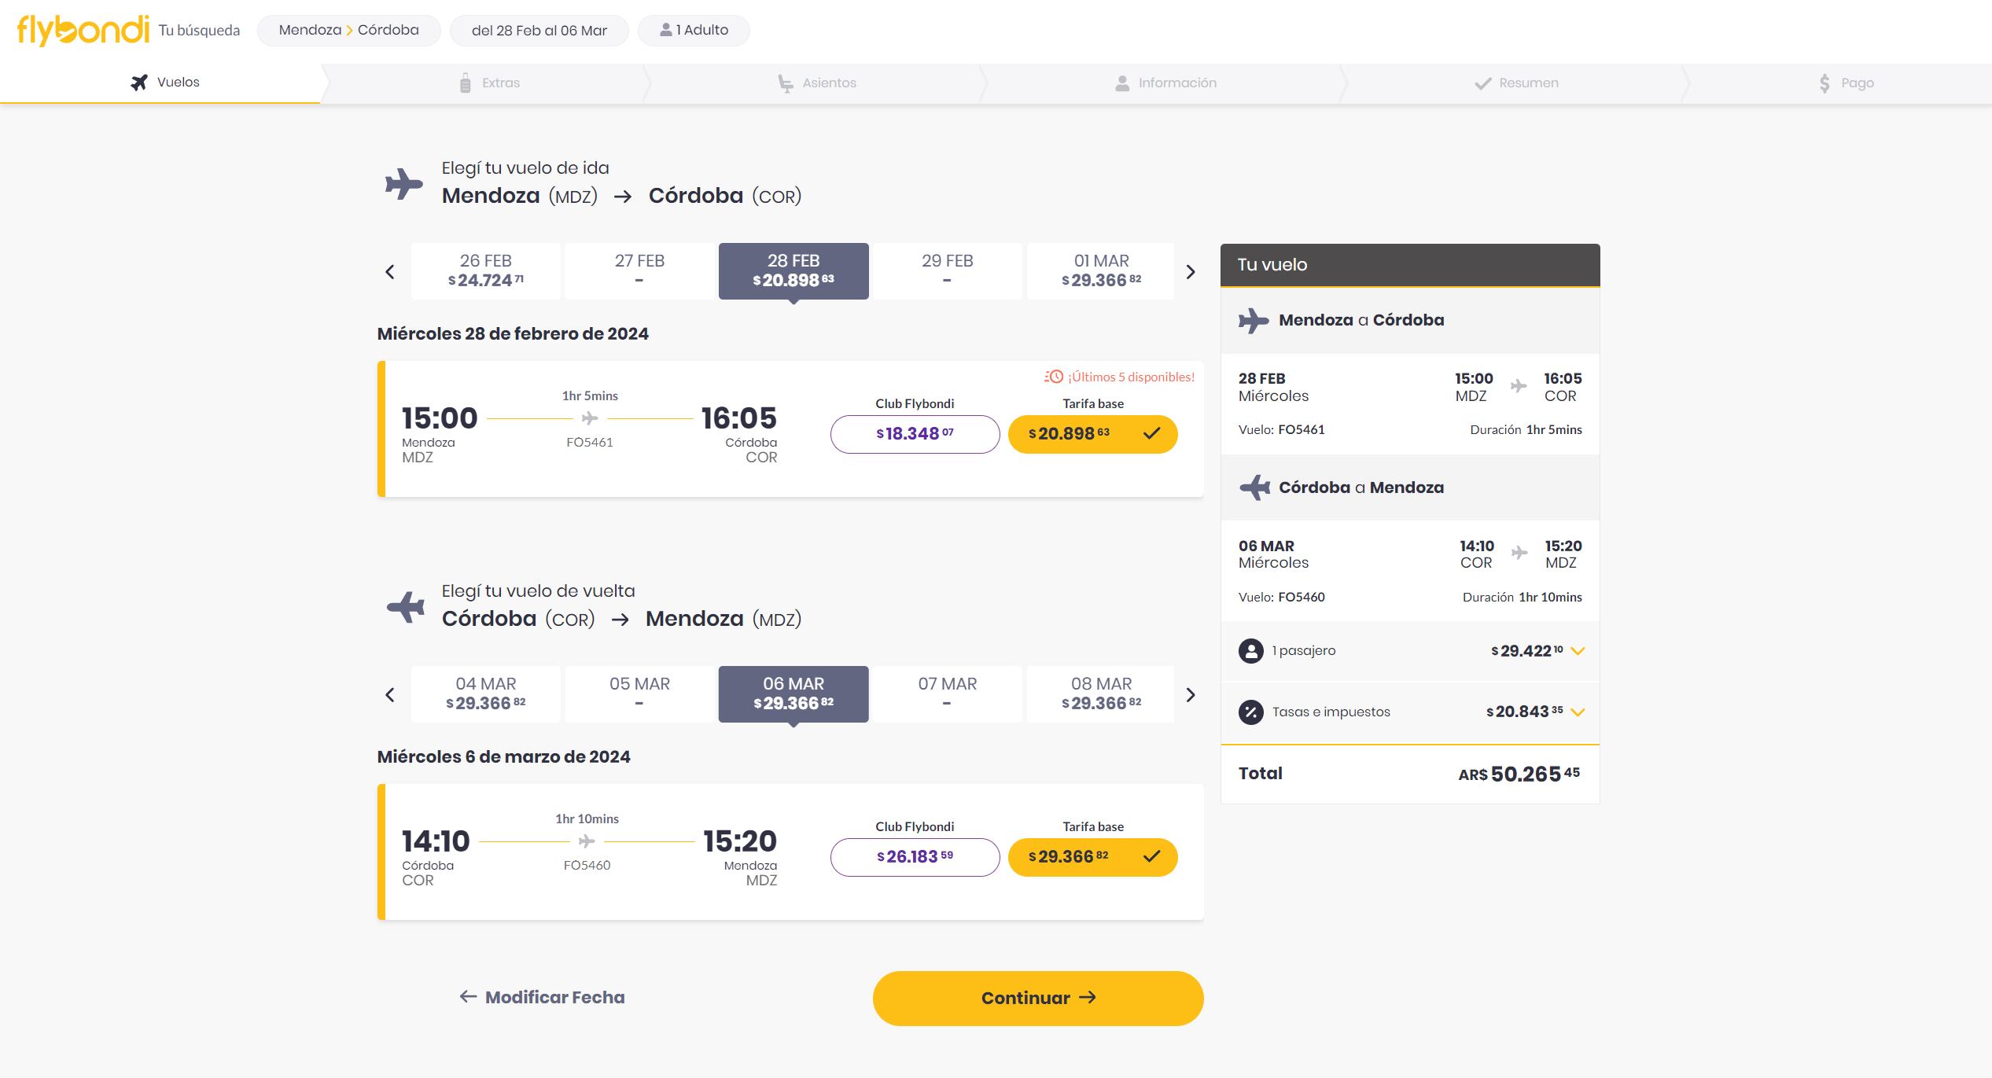Choose Club Flybondi fare $26.183 return

915,857
